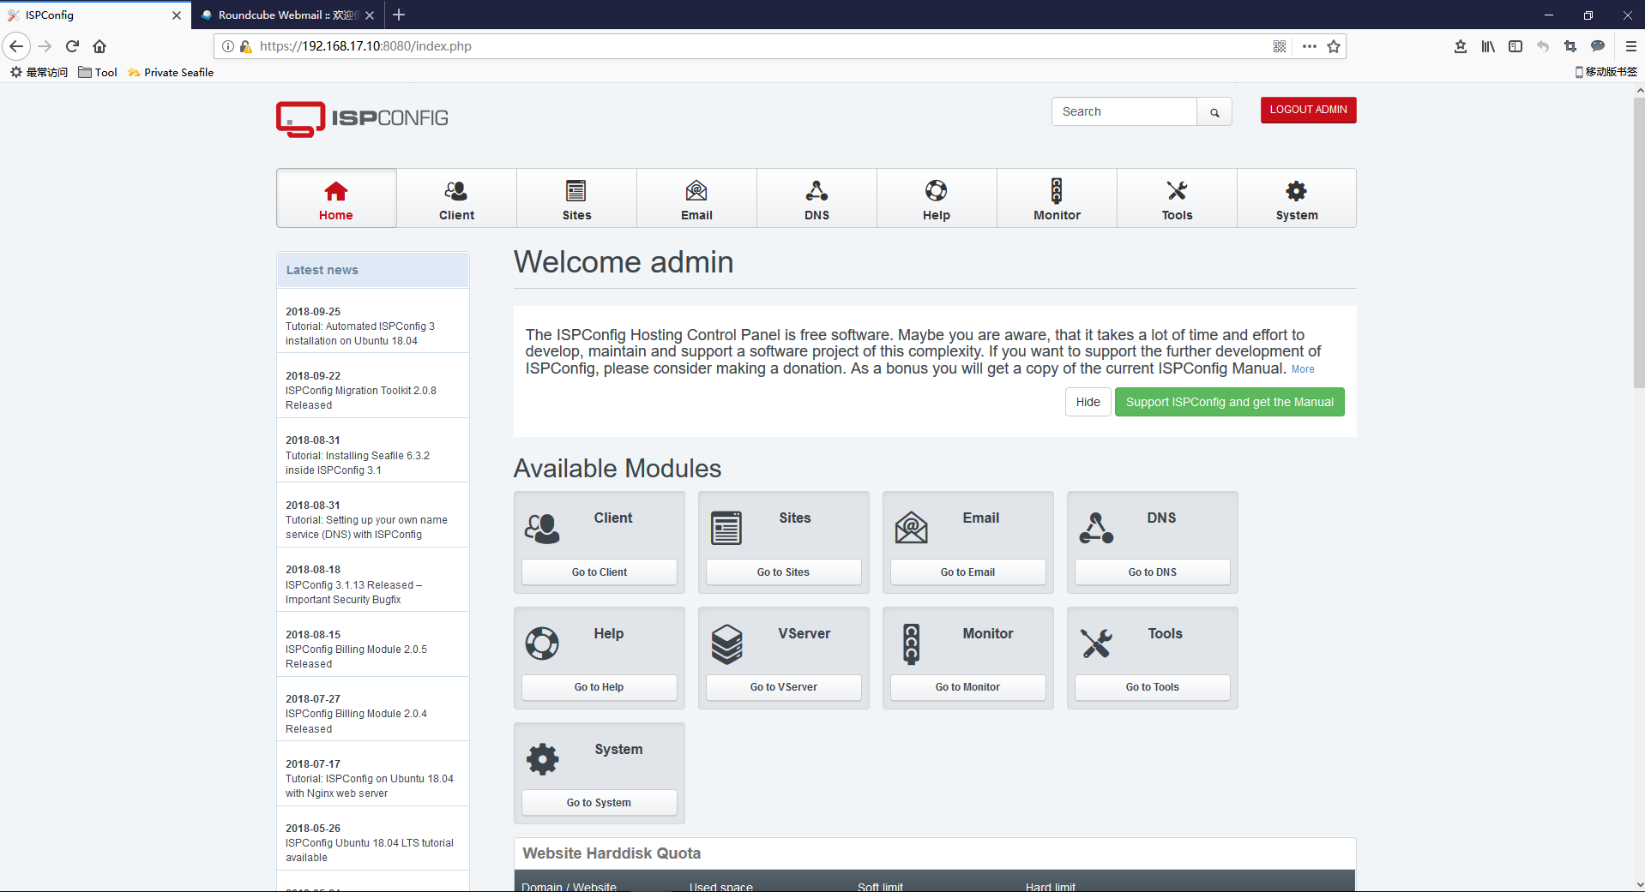This screenshot has width=1645, height=892.
Task: Open news: ISPConfig Billing Module 2.0.5 Released
Action: pos(356,656)
